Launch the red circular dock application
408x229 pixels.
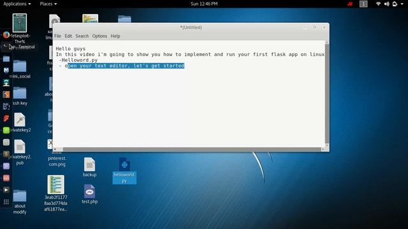click(6, 178)
